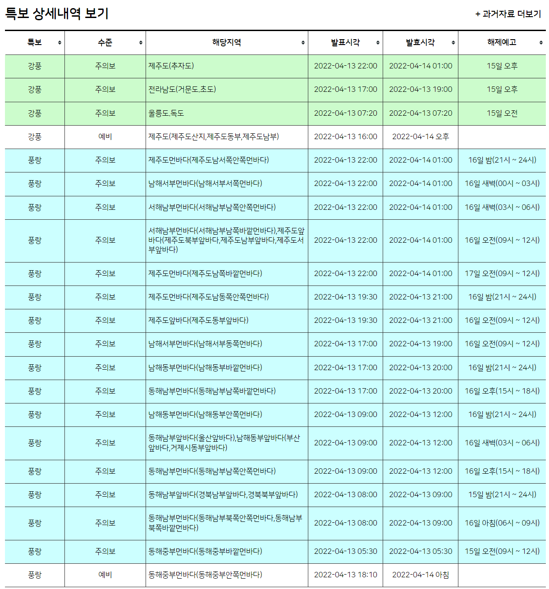549x589 pixels.
Task: Select the 2022-04-13 05:30 announcement time
Action: 345,551
